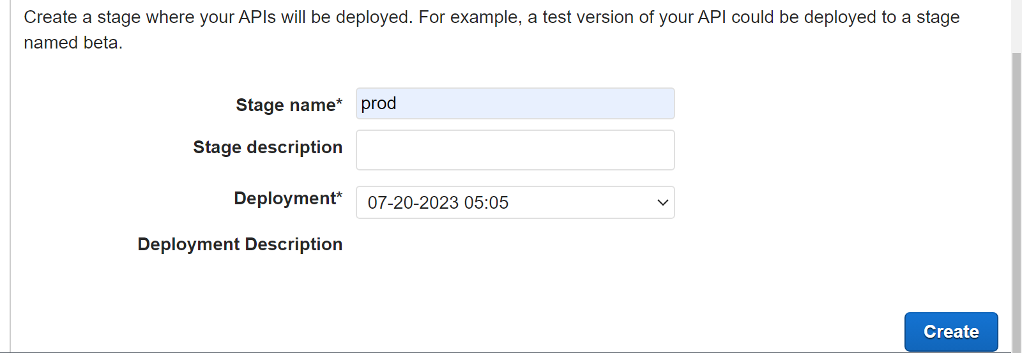This screenshot has height=353, width=1022.
Task: Focus the Stage name field containing prod
Action: [515, 103]
